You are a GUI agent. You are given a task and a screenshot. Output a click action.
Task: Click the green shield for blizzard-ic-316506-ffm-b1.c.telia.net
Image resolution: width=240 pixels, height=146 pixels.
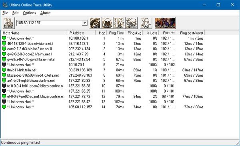point(4,75)
